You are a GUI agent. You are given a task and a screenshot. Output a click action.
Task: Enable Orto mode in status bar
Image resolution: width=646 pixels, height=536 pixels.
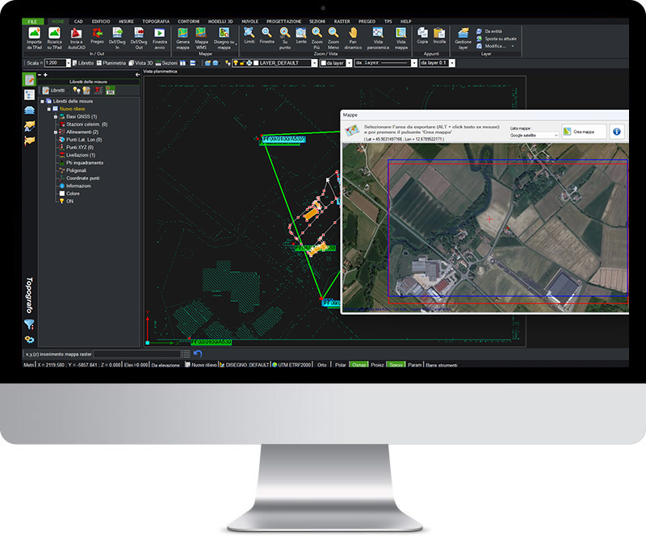[x=321, y=364]
